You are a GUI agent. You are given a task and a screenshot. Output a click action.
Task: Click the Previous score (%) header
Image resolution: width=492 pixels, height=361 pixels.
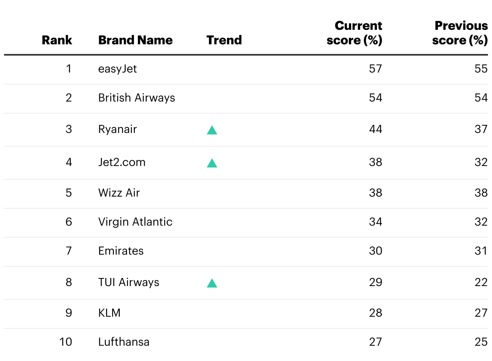[x=460, y=33]
